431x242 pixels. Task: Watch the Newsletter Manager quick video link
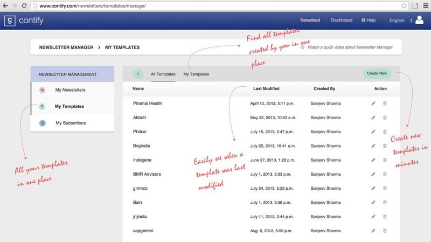pos(350,47)
